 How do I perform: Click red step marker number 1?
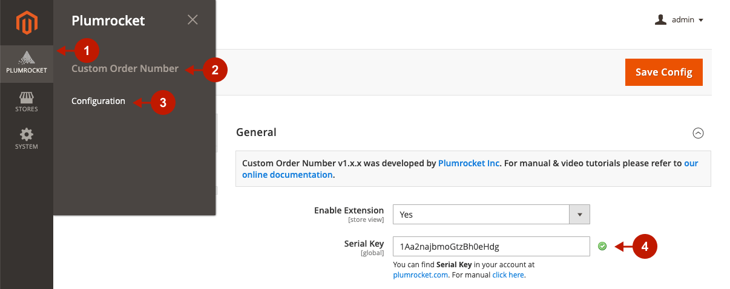tap(87, 51)
